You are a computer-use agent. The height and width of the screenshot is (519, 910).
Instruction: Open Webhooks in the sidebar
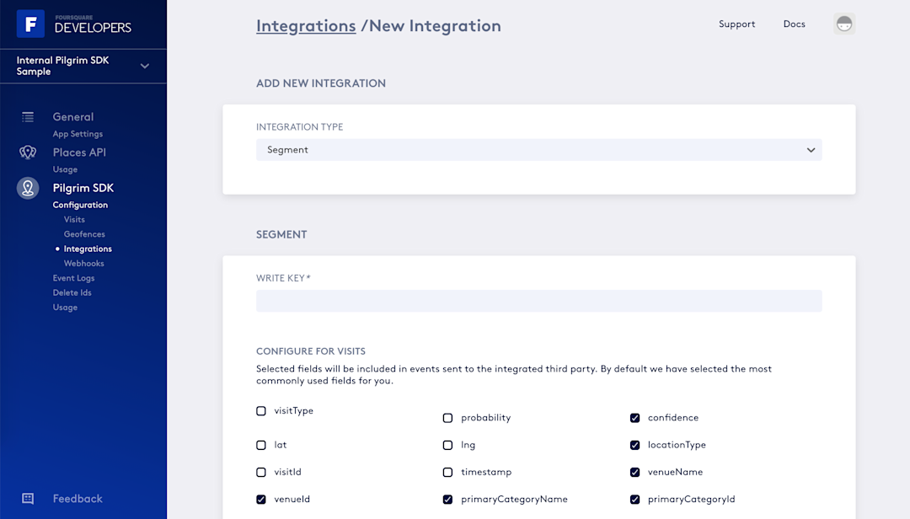tap(83, 264)
